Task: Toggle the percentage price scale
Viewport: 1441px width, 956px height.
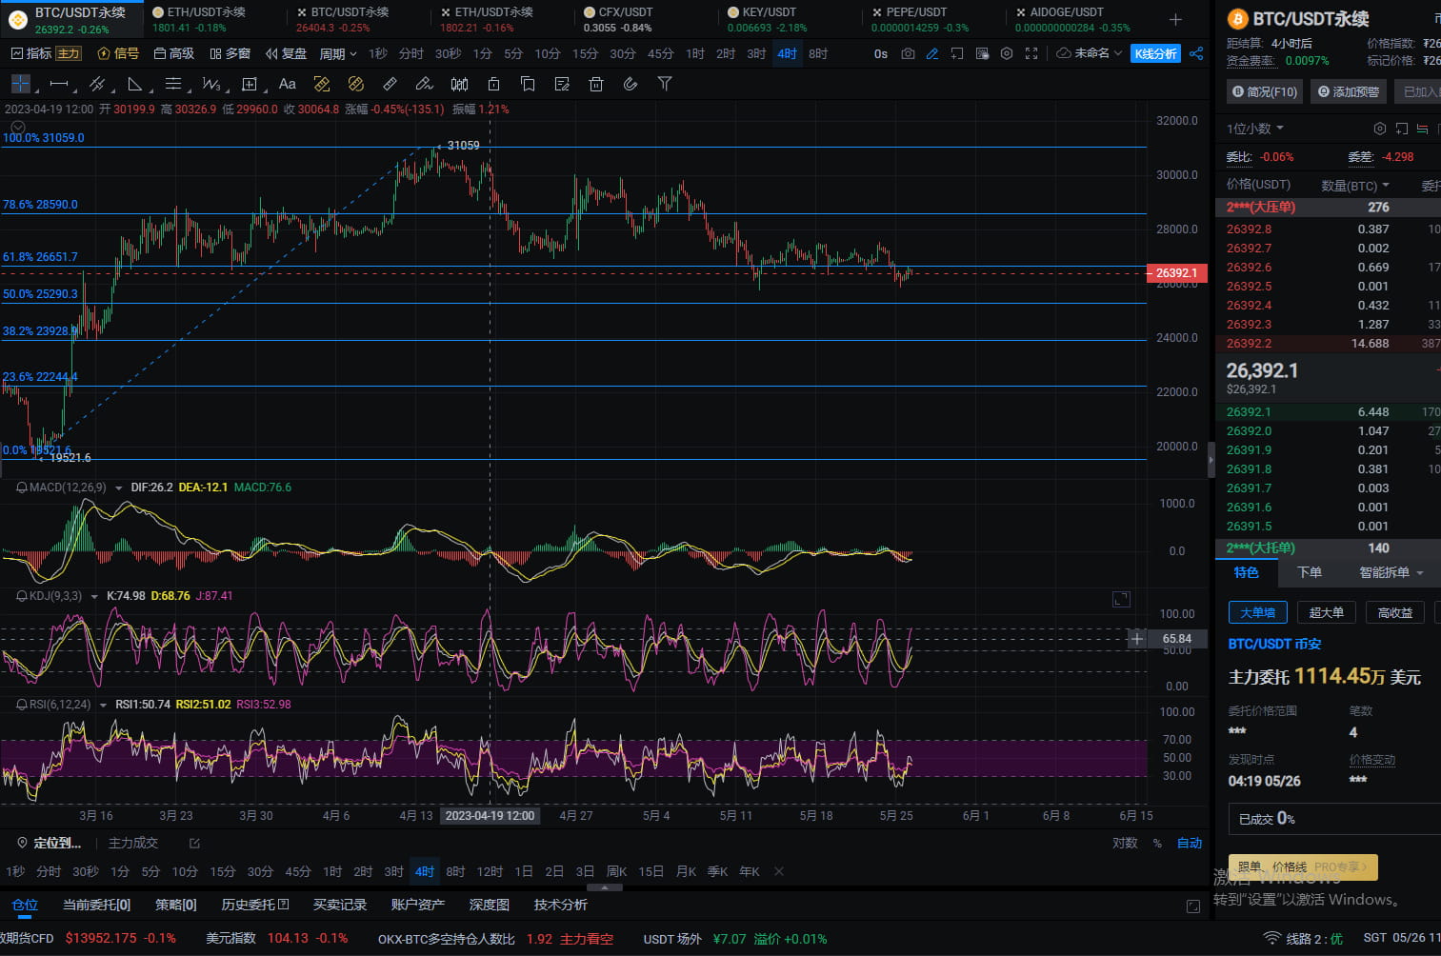Action: [x=1157, y=843]
